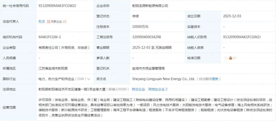Click the 登记机关 label
276x121 pixels.
coord(103,68)
